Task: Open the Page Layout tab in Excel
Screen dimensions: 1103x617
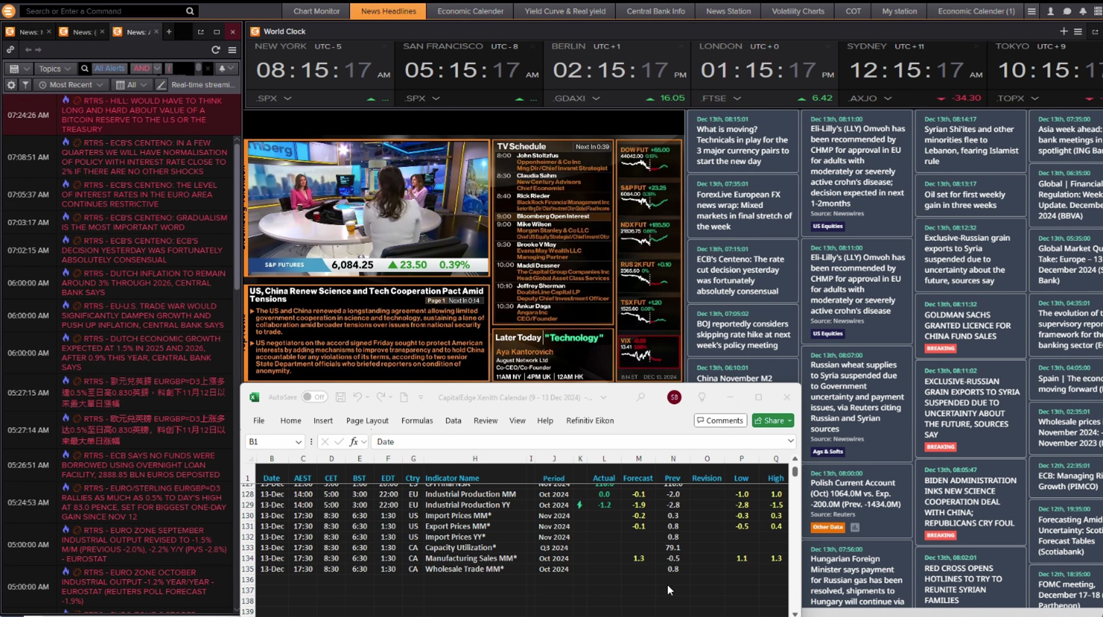Action: [367, 421]
